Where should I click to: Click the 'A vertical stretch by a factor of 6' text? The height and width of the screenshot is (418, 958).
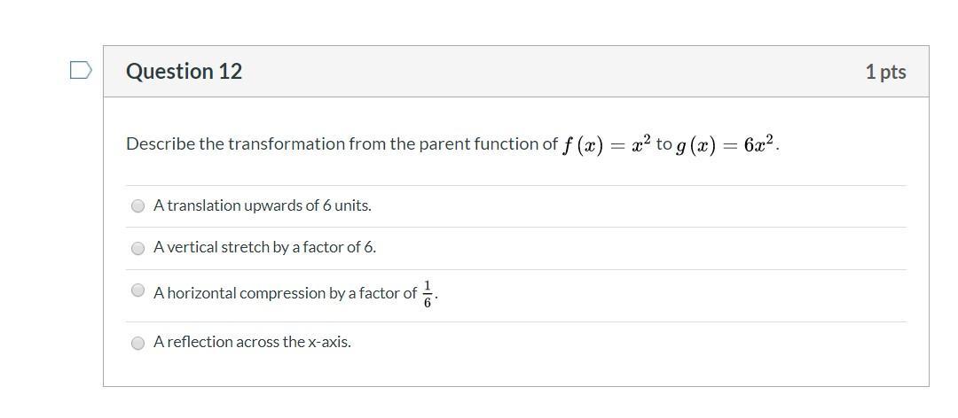tap(264, 247)
